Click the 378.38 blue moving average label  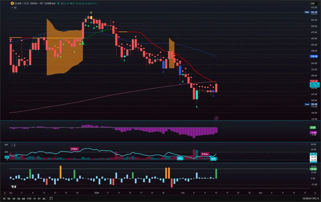click(314, 56)
